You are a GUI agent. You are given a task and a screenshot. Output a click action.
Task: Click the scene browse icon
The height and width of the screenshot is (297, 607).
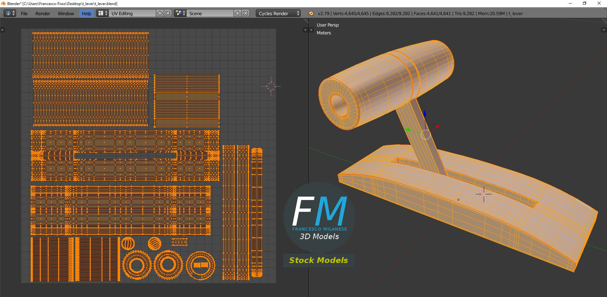[180, 13]
